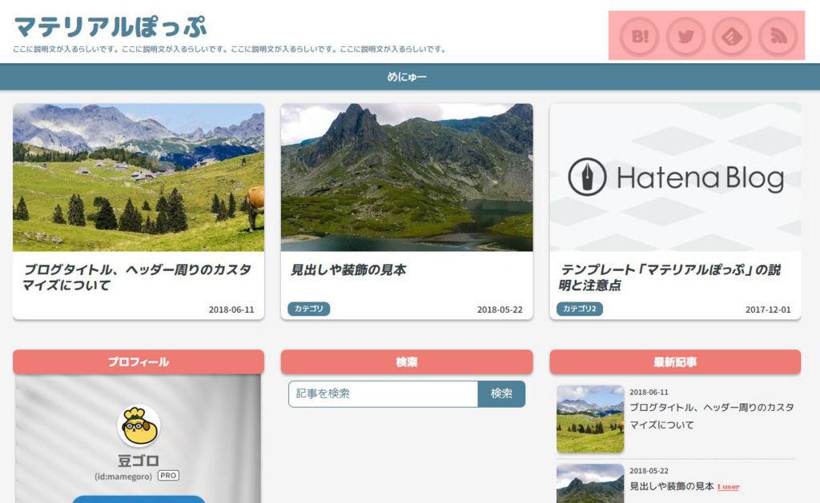Viewport: 820px width, 503px height.
Task: Open the alpine meadow card image
Action: pyautogui.click(x=139, y=177)
